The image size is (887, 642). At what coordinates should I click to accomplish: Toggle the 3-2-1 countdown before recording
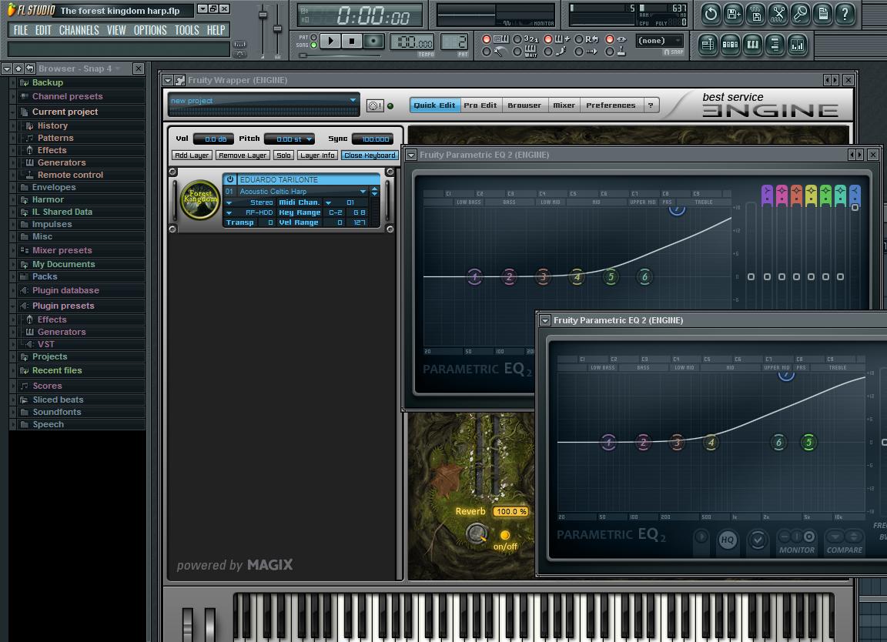(517, 39)
